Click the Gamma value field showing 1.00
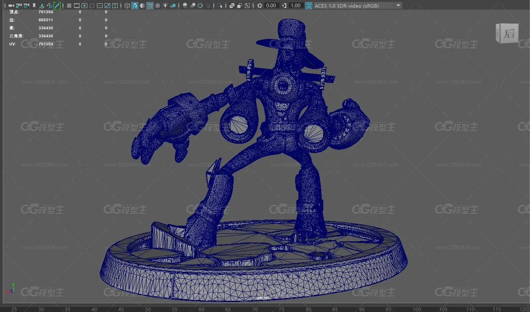530x312 pixels. point(296,6)
